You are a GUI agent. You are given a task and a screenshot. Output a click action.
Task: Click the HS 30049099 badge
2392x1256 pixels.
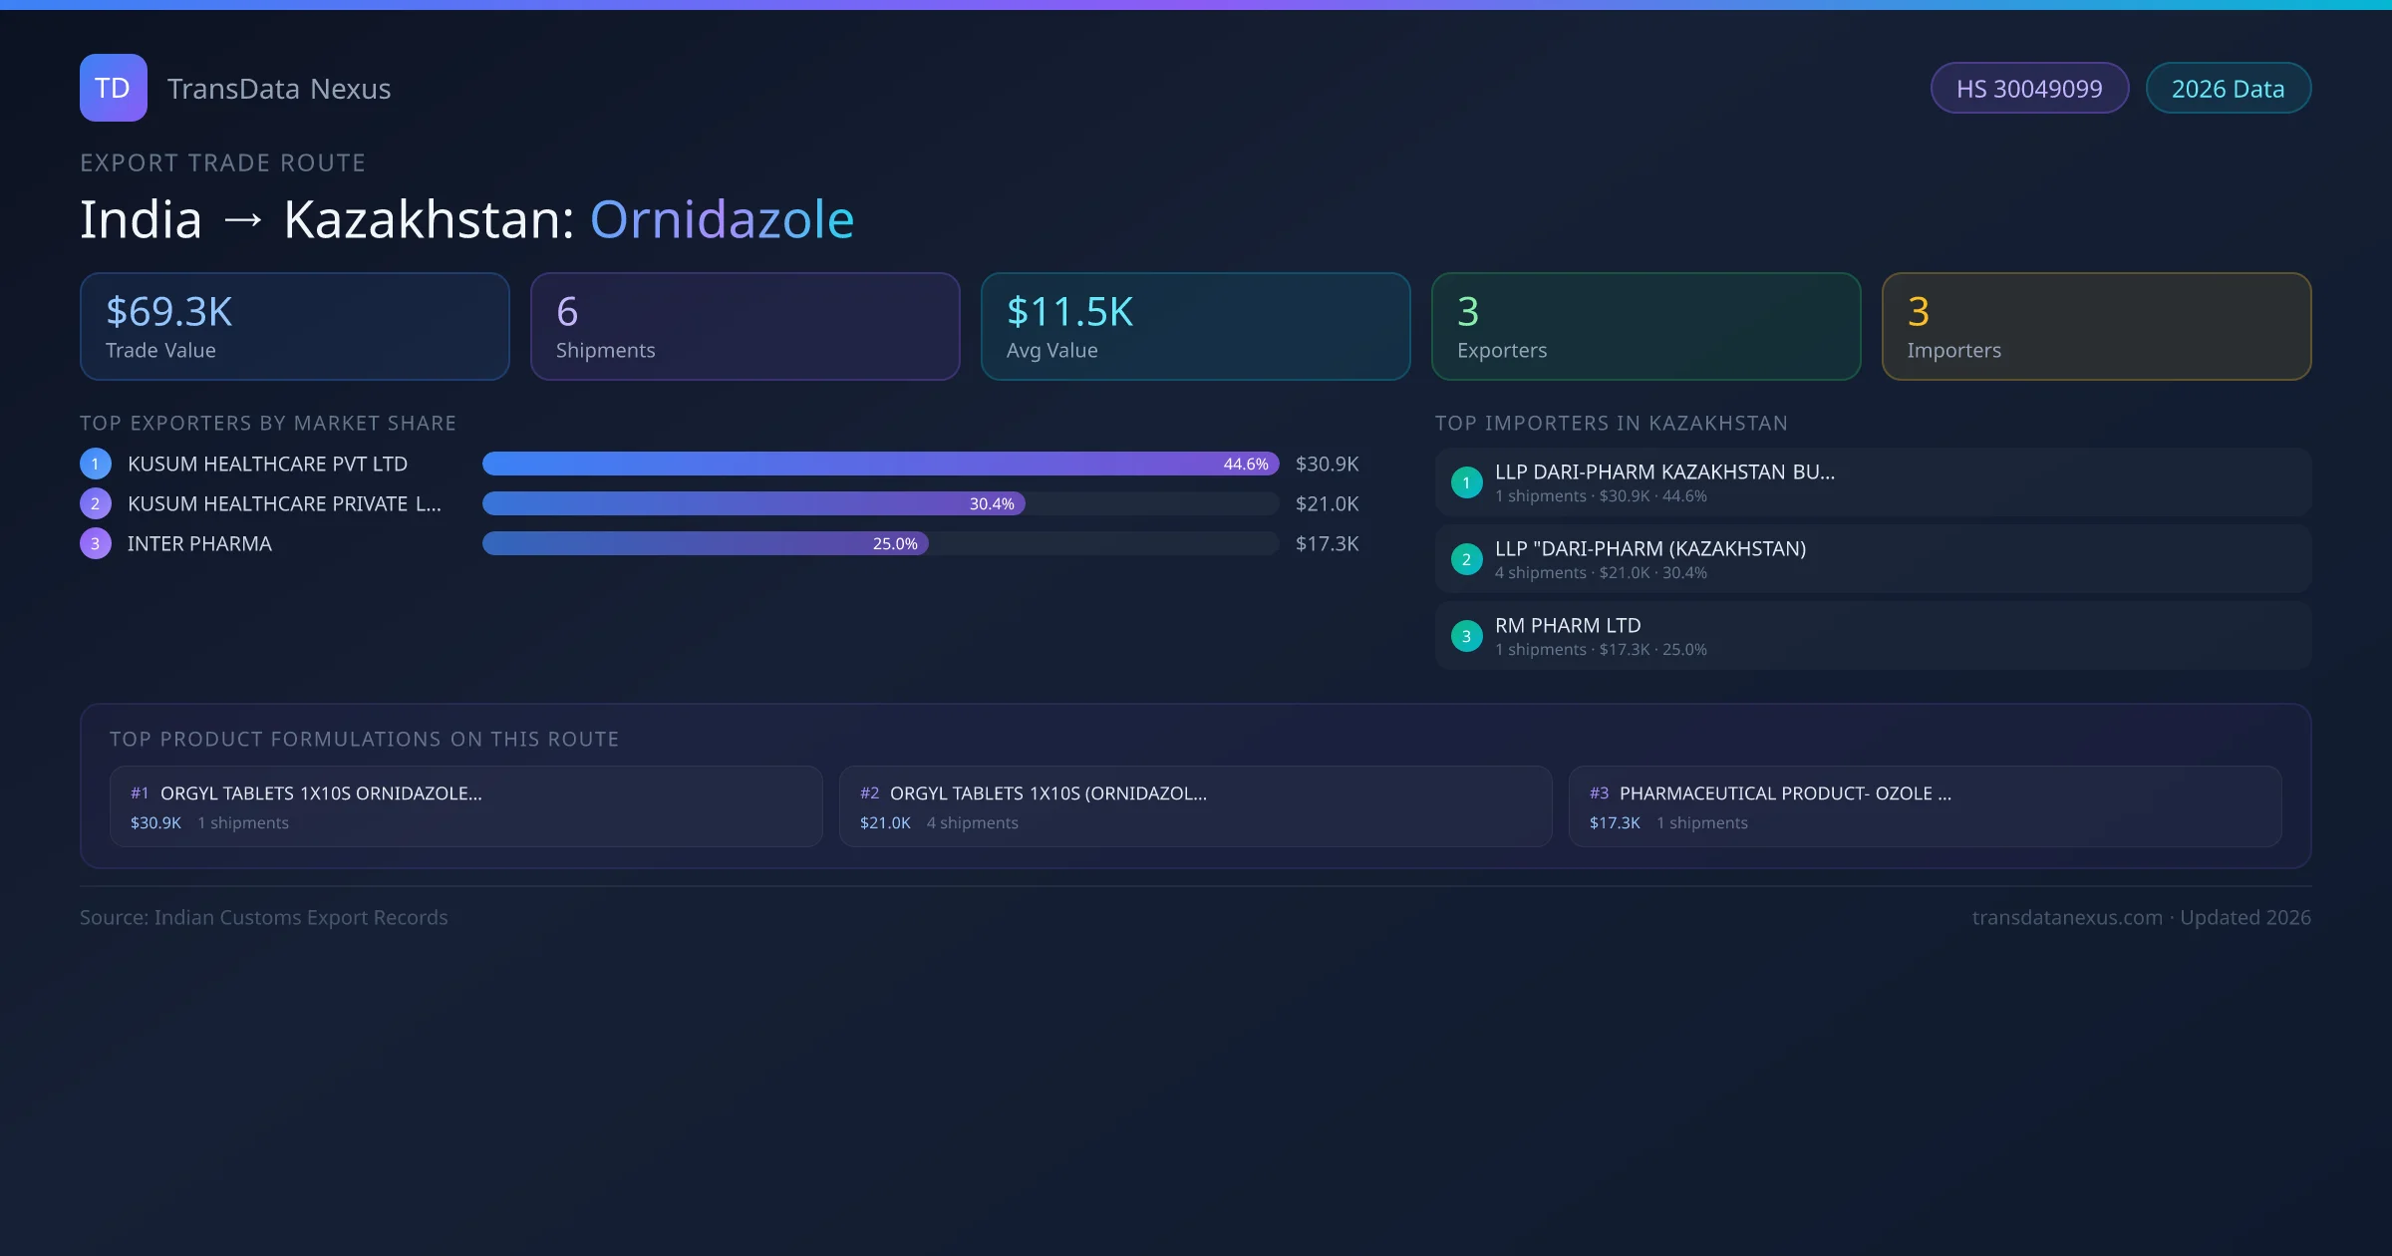click(x=2029, y=89)
